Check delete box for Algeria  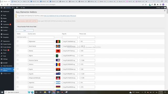(18, 55)
